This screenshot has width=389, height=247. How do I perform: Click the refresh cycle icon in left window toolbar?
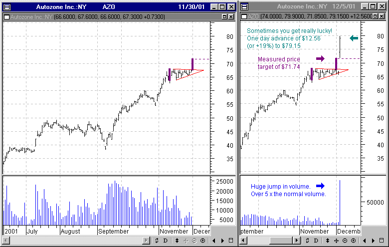[157, 241]
